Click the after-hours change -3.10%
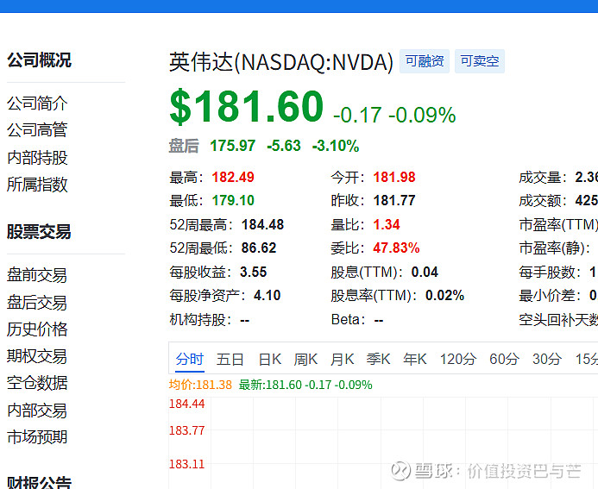Viewport: 598px width, 489px height. coord(336,146)
